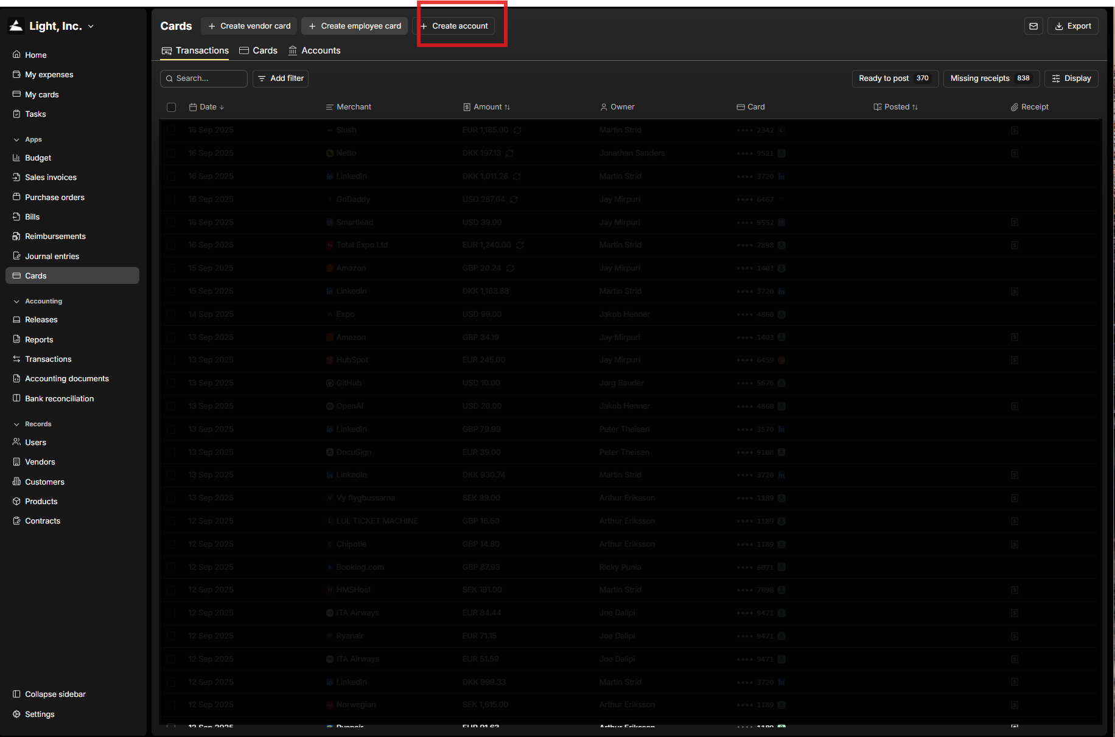Click the Owner column header

click(617, 107)
